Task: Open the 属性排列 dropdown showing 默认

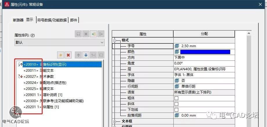Action: point(59,43)
